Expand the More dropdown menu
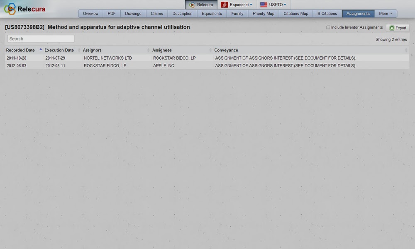This screenshot has height=249, width=415. tap(386, 14)
